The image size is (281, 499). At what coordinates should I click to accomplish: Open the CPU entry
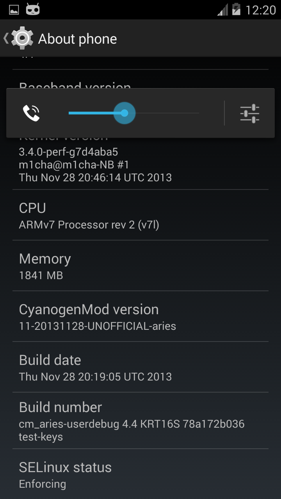tap(140, 215)
